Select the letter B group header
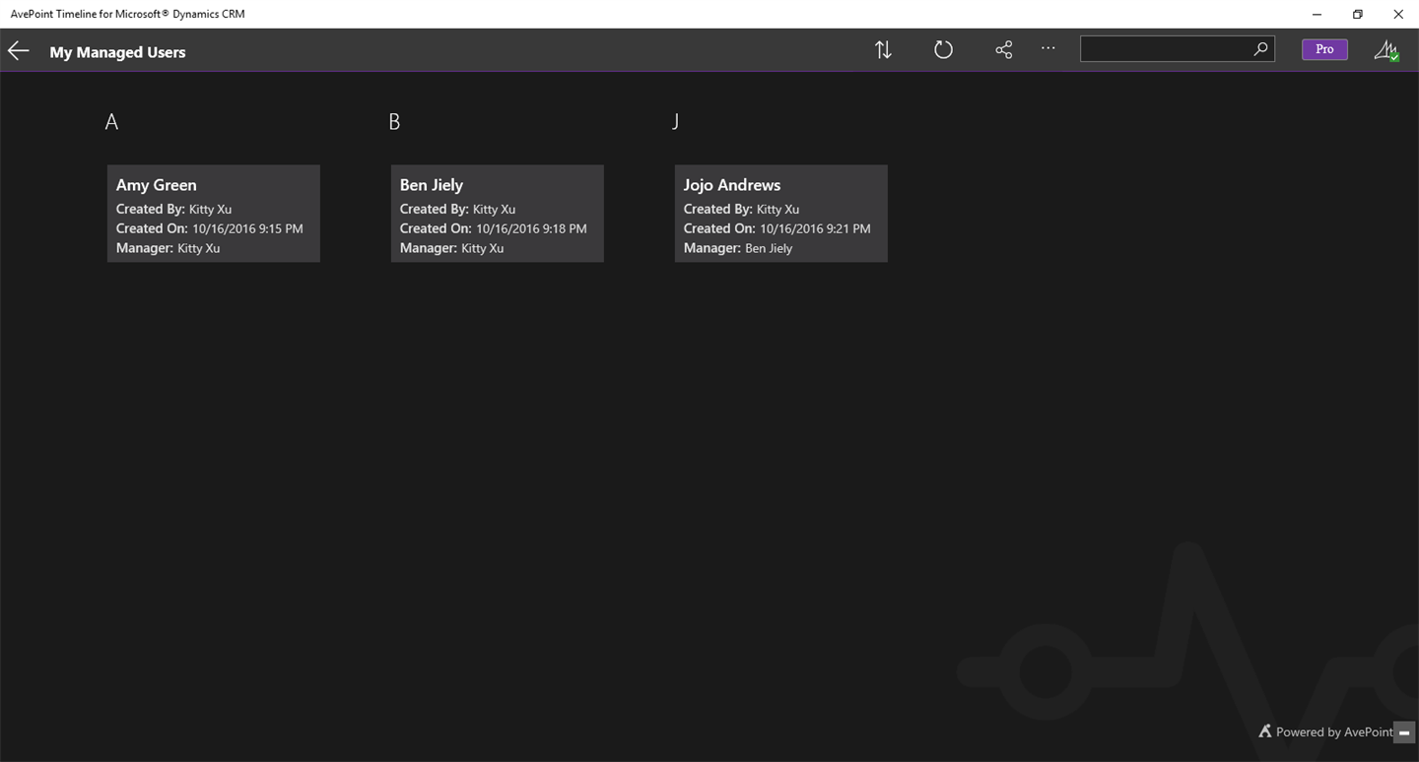The height and width of the screenshot is (762, 1419). coord(394,122)
